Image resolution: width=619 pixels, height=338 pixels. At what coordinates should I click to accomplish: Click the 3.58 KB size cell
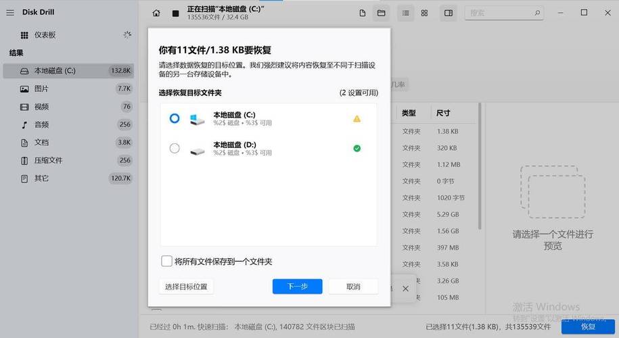click(x=448, y=264)
